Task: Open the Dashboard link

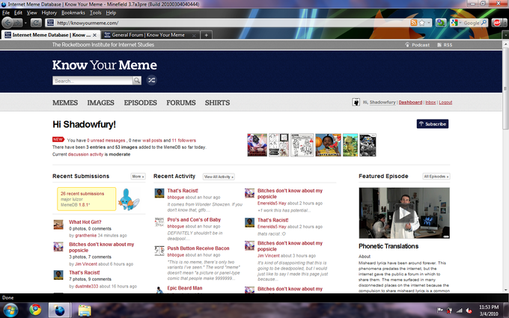Action: coord(410,103)
